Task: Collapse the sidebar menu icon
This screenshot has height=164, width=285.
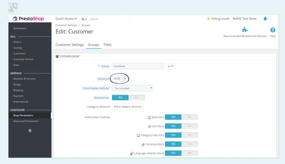Action: pos(30,131)
